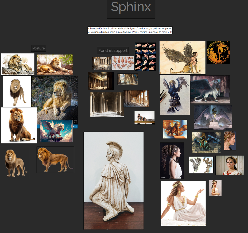Viewport: 248px width, 233px height.
Task: Select the walking lion side-profile image
Action: click(x=55, y=160)
